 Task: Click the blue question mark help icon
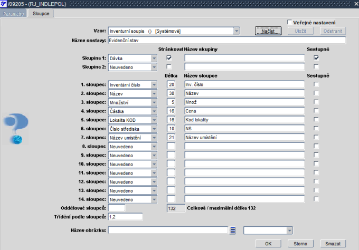(x=16, y=129)
